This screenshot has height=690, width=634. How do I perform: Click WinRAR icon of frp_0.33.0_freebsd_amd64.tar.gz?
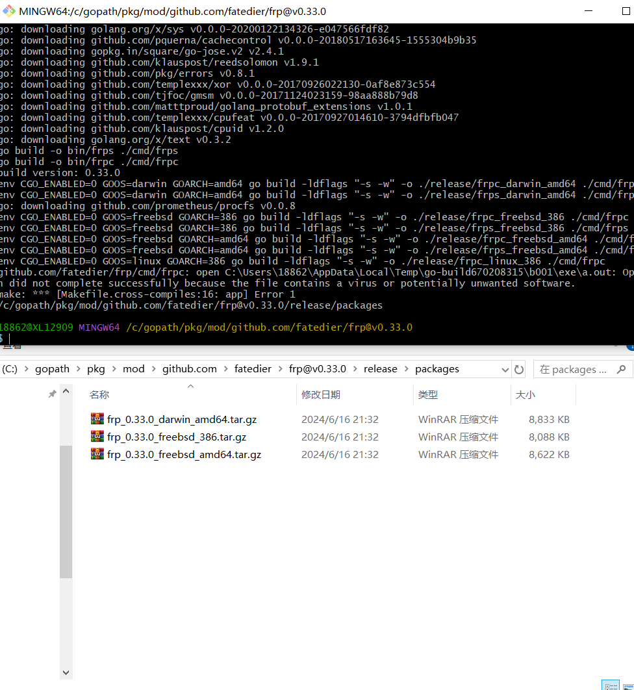tap(97, 454)
